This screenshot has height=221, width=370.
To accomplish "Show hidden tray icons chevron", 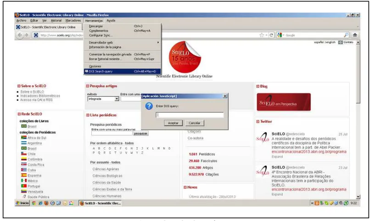I will tap(312, 203).
